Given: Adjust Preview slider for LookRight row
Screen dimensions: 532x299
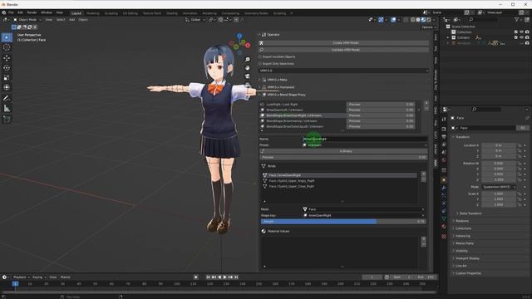Looking at the screenshot, I should click(x=381, y=105).
